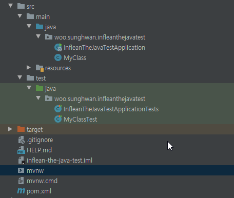Click the MyClass class icon
The image size is (234, 198).
(x=58, y=57)
